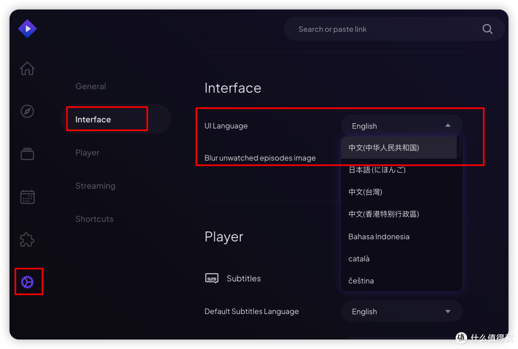Go to the Player settings section
Viewport: 518px width, 349px height.
click(x=87, y=152)
